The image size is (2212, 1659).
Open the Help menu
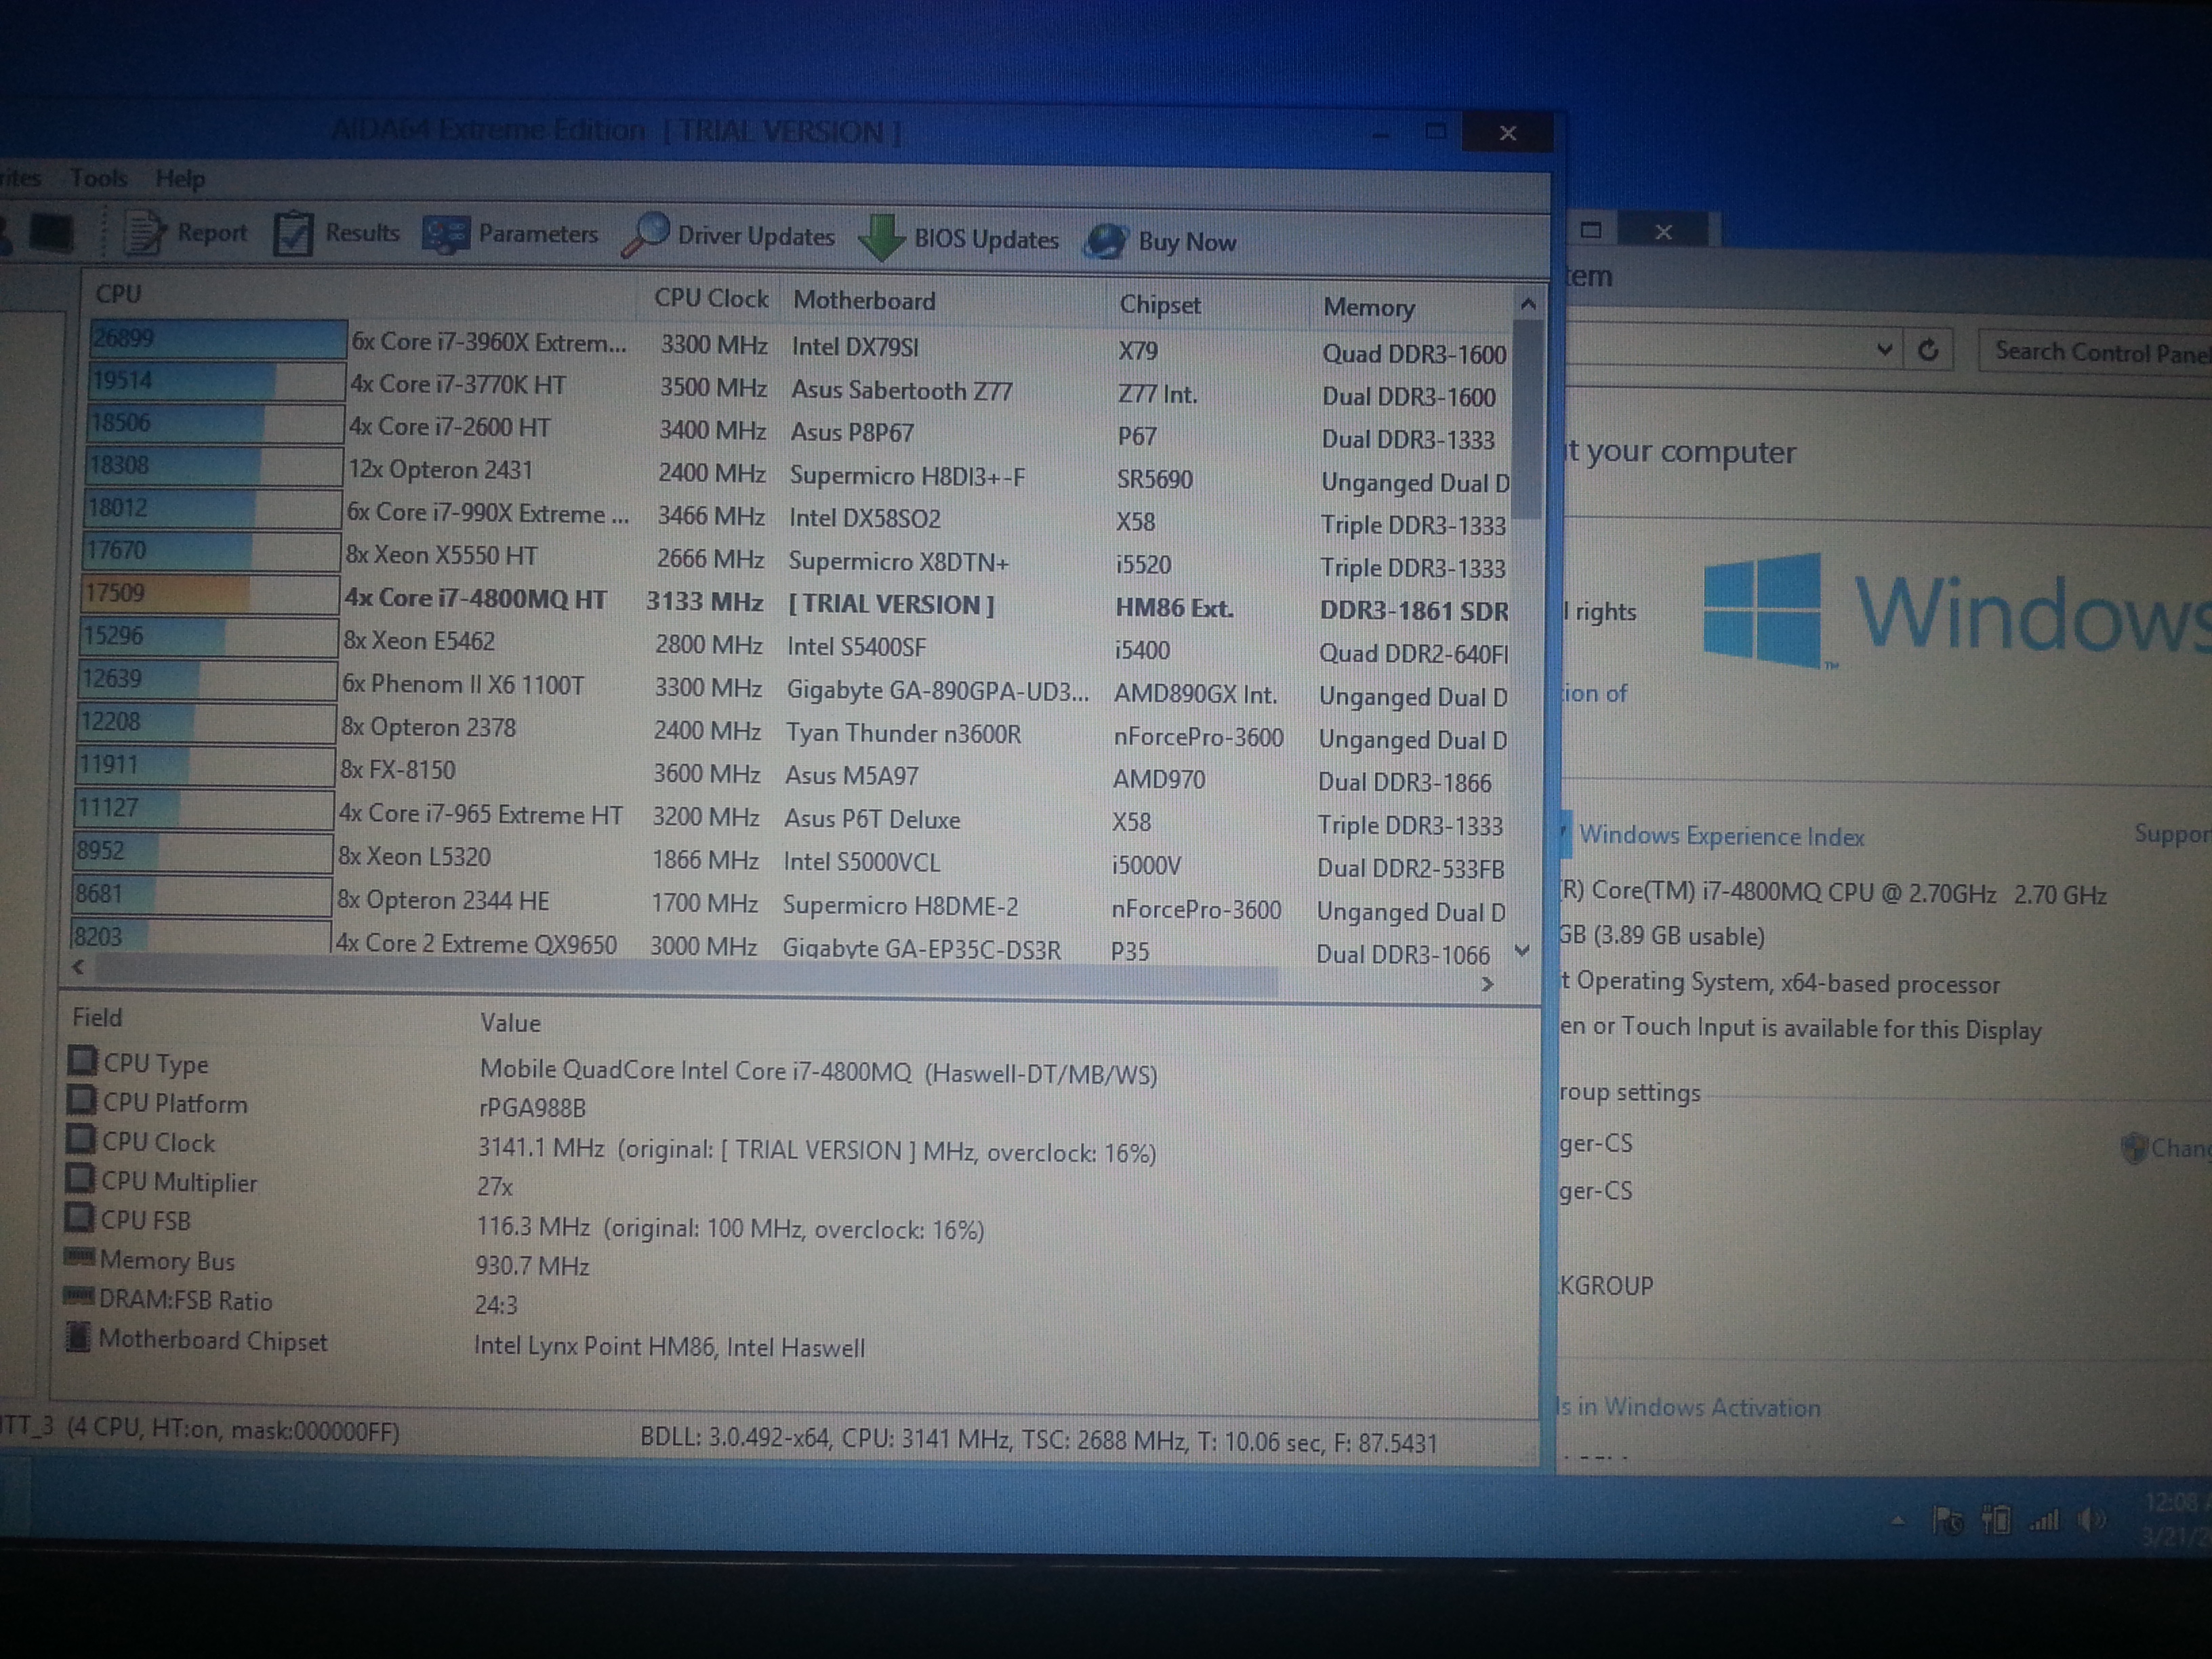click(x=180, y=179)
